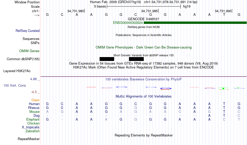Click the Dog alignment row label
This screenshot has width=247, height=145.
(36, 116)
